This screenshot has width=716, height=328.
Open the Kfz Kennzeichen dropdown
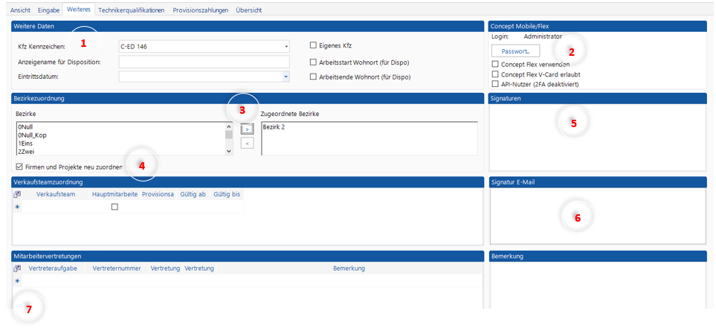click(x=286, y=47)
